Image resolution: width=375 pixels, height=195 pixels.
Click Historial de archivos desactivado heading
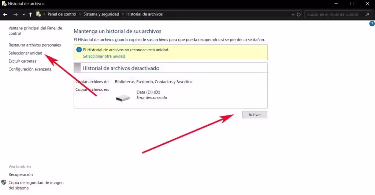[x=121, y=68]
